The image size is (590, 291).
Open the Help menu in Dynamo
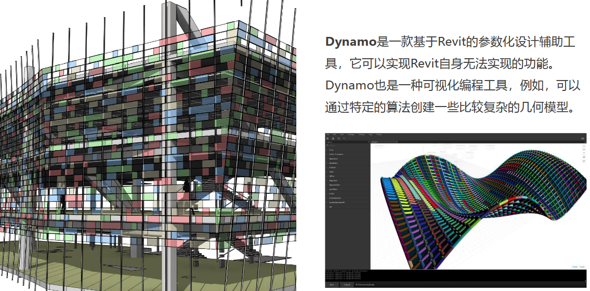(371, 134)
